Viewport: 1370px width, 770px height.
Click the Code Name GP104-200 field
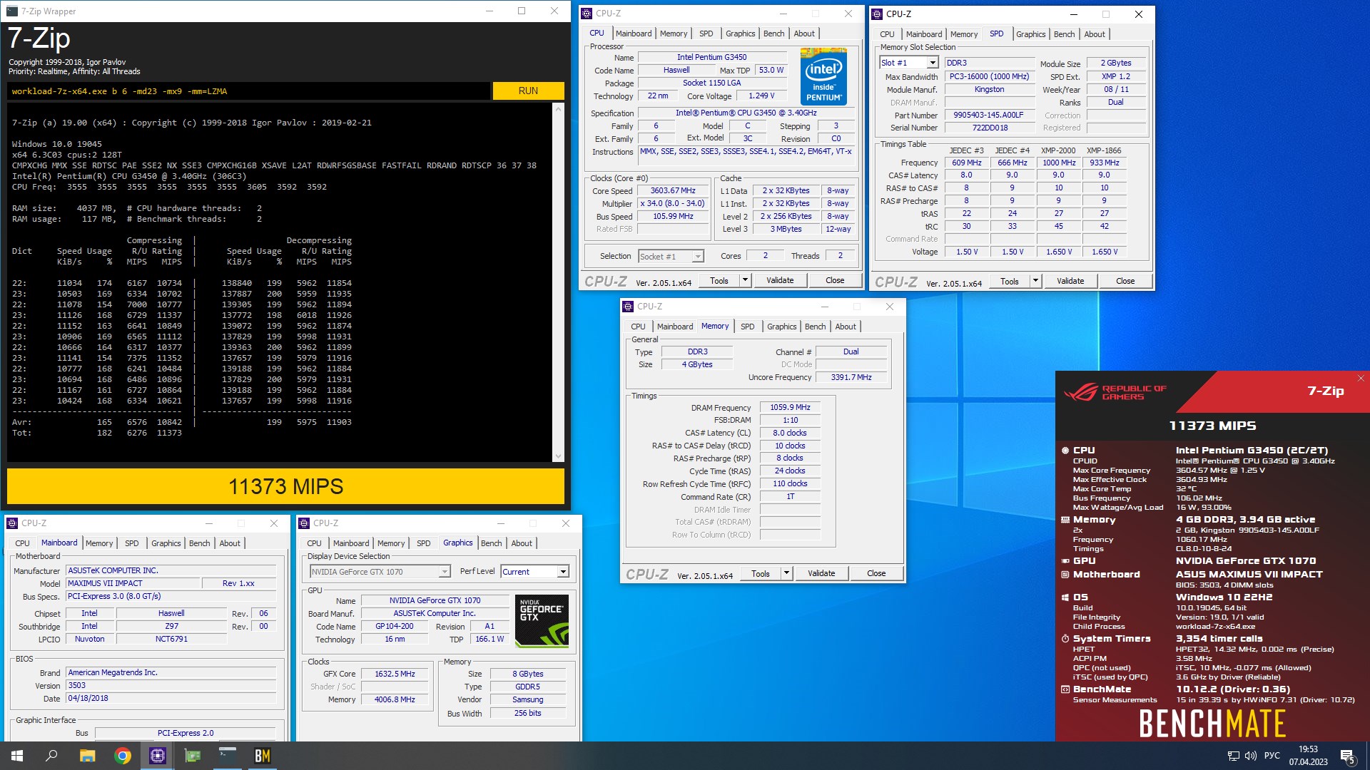(395, 626)
